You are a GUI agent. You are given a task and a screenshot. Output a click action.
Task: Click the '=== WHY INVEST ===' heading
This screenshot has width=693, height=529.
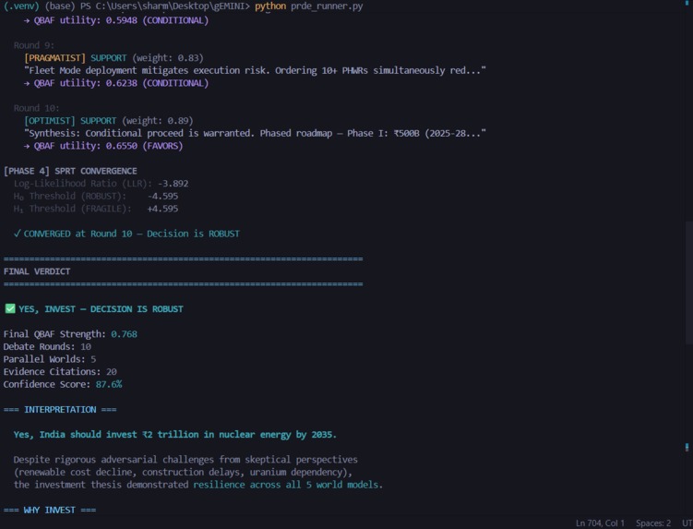50,510
